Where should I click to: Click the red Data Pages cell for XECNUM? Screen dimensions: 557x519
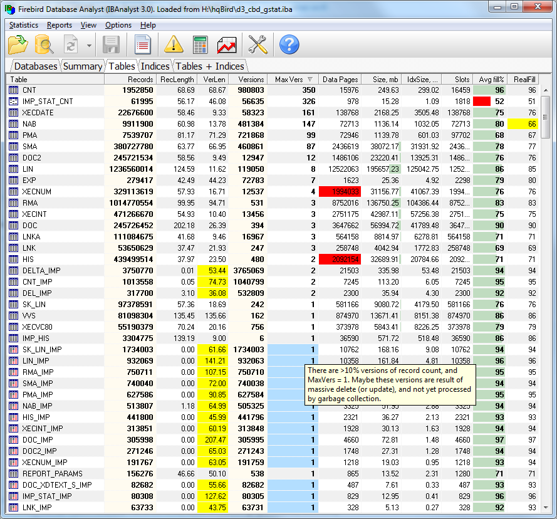(x=339, y=192)
